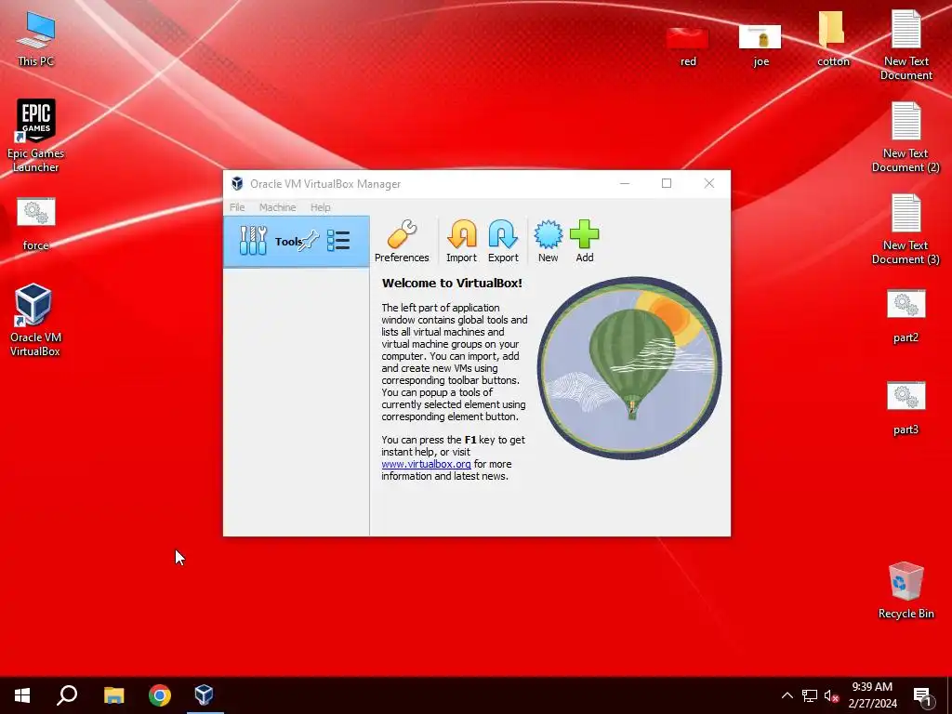Select the part3 file on desktop
952x714 pixels.
tap(906, 409)
